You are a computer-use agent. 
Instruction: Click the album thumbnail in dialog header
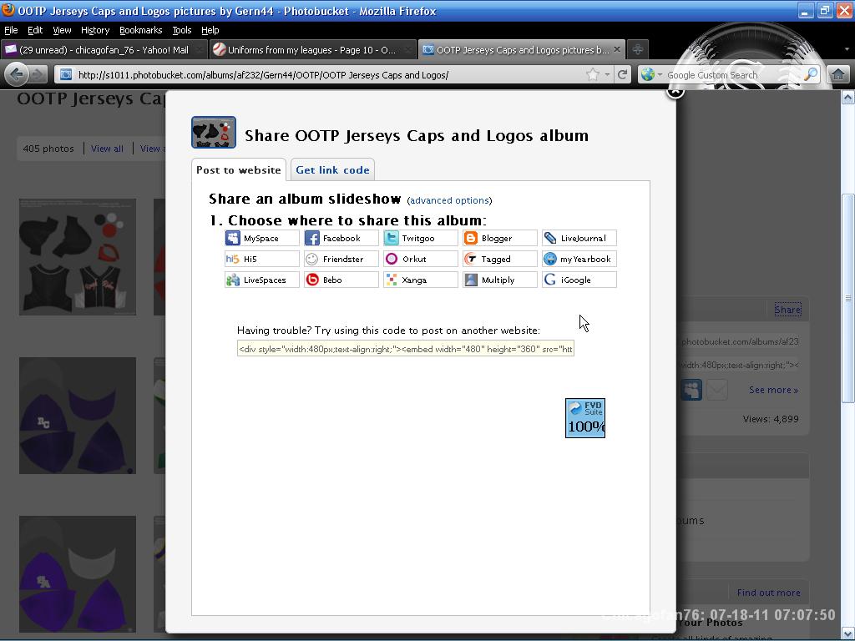tap(214, 133)
